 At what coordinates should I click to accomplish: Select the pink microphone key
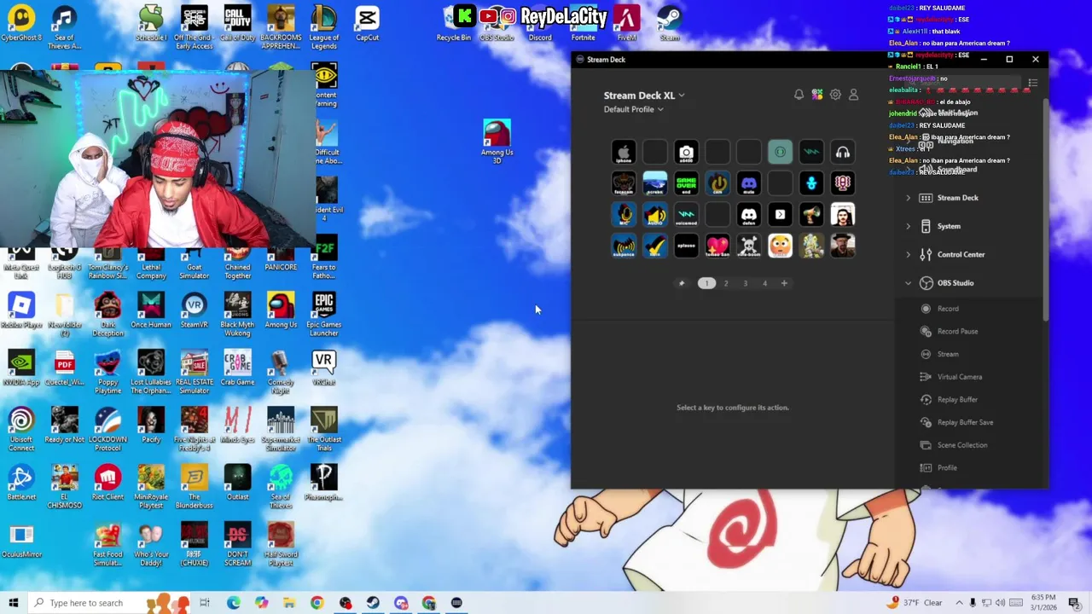click(x=843, y=183)
